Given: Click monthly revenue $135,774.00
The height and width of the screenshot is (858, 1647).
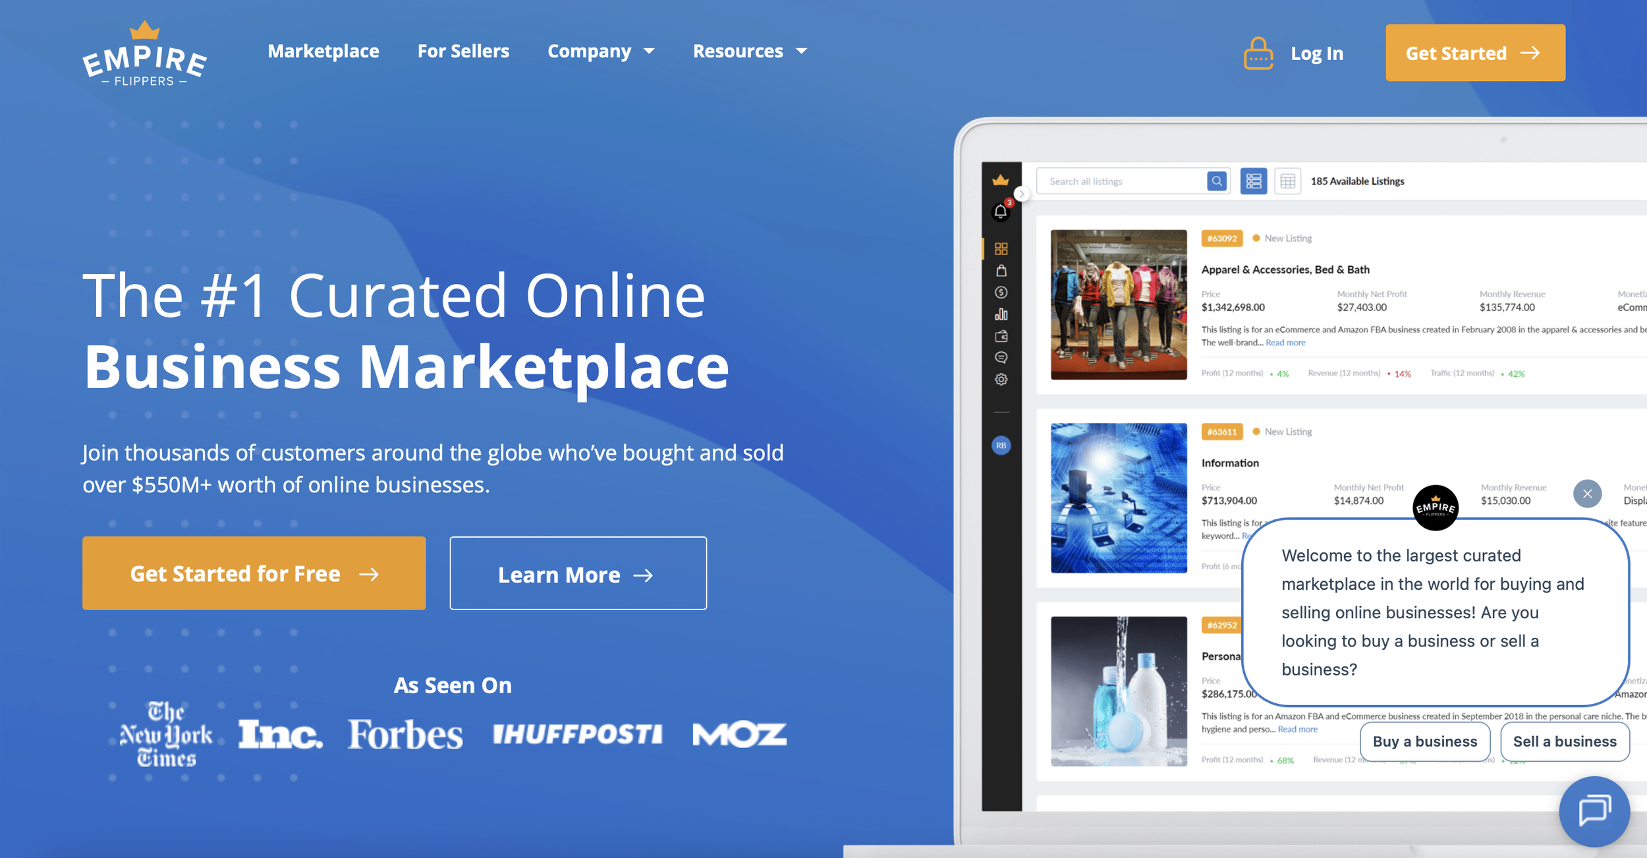Looking at the screenshot, I should click(x=1507, y=307).
